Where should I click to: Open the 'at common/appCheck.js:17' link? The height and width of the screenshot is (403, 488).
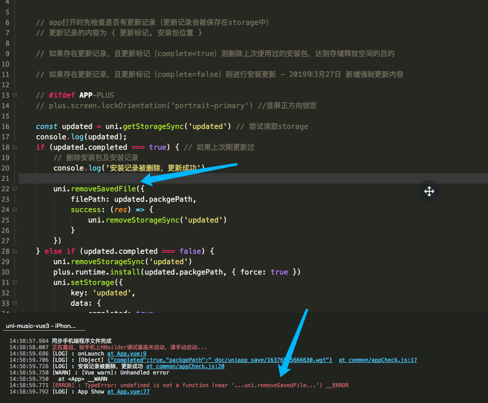[x=378, y=360]
